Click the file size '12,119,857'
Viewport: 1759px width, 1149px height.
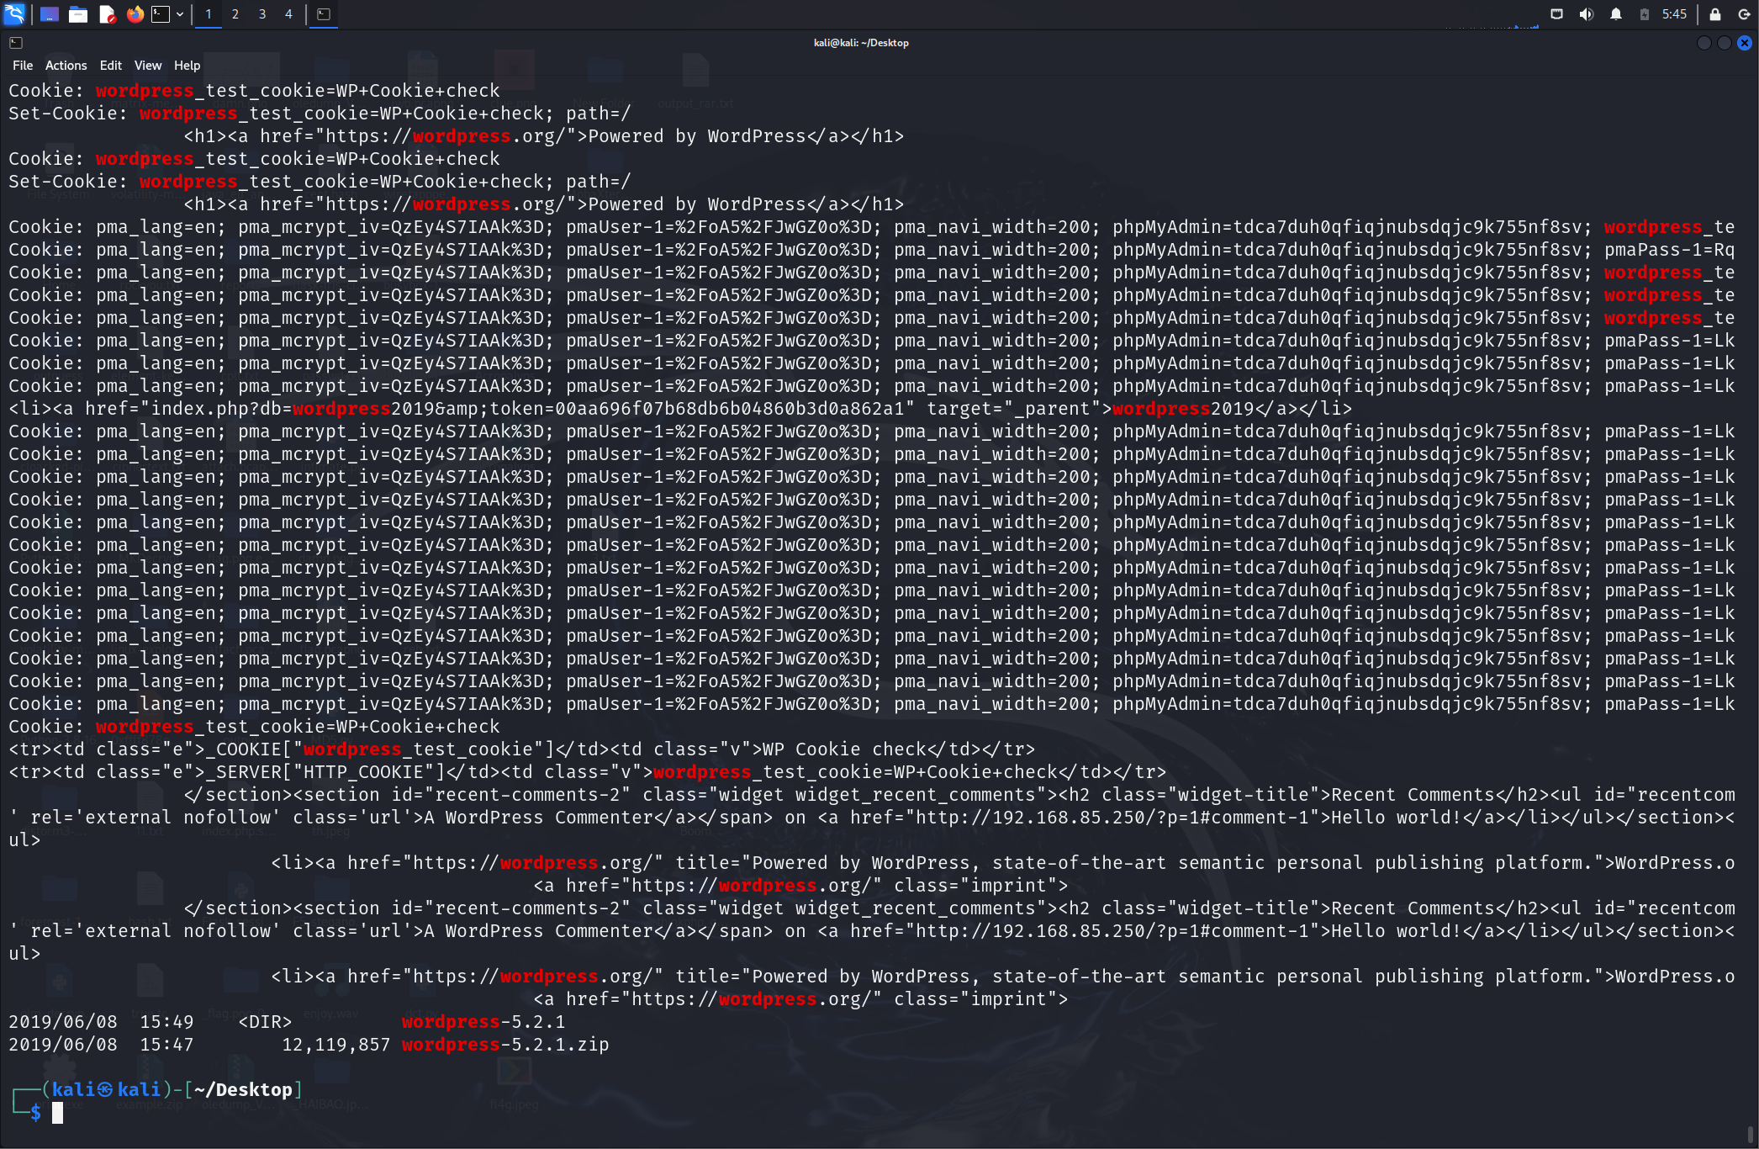[336, 1045]
